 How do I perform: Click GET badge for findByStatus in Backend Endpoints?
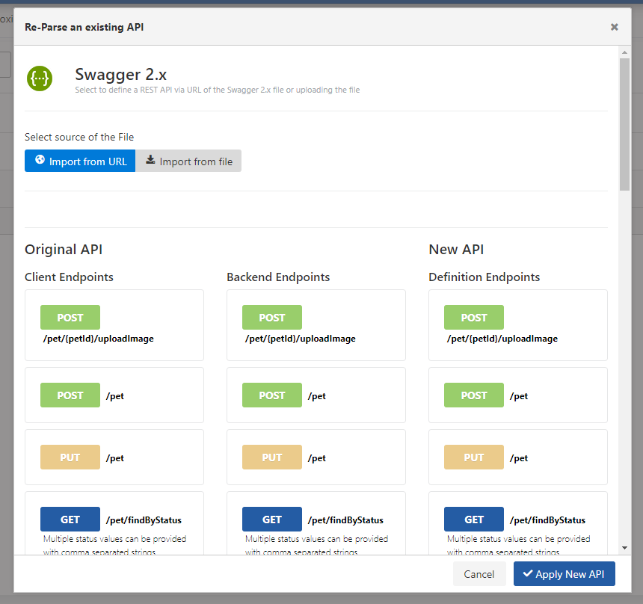[271, 520]
